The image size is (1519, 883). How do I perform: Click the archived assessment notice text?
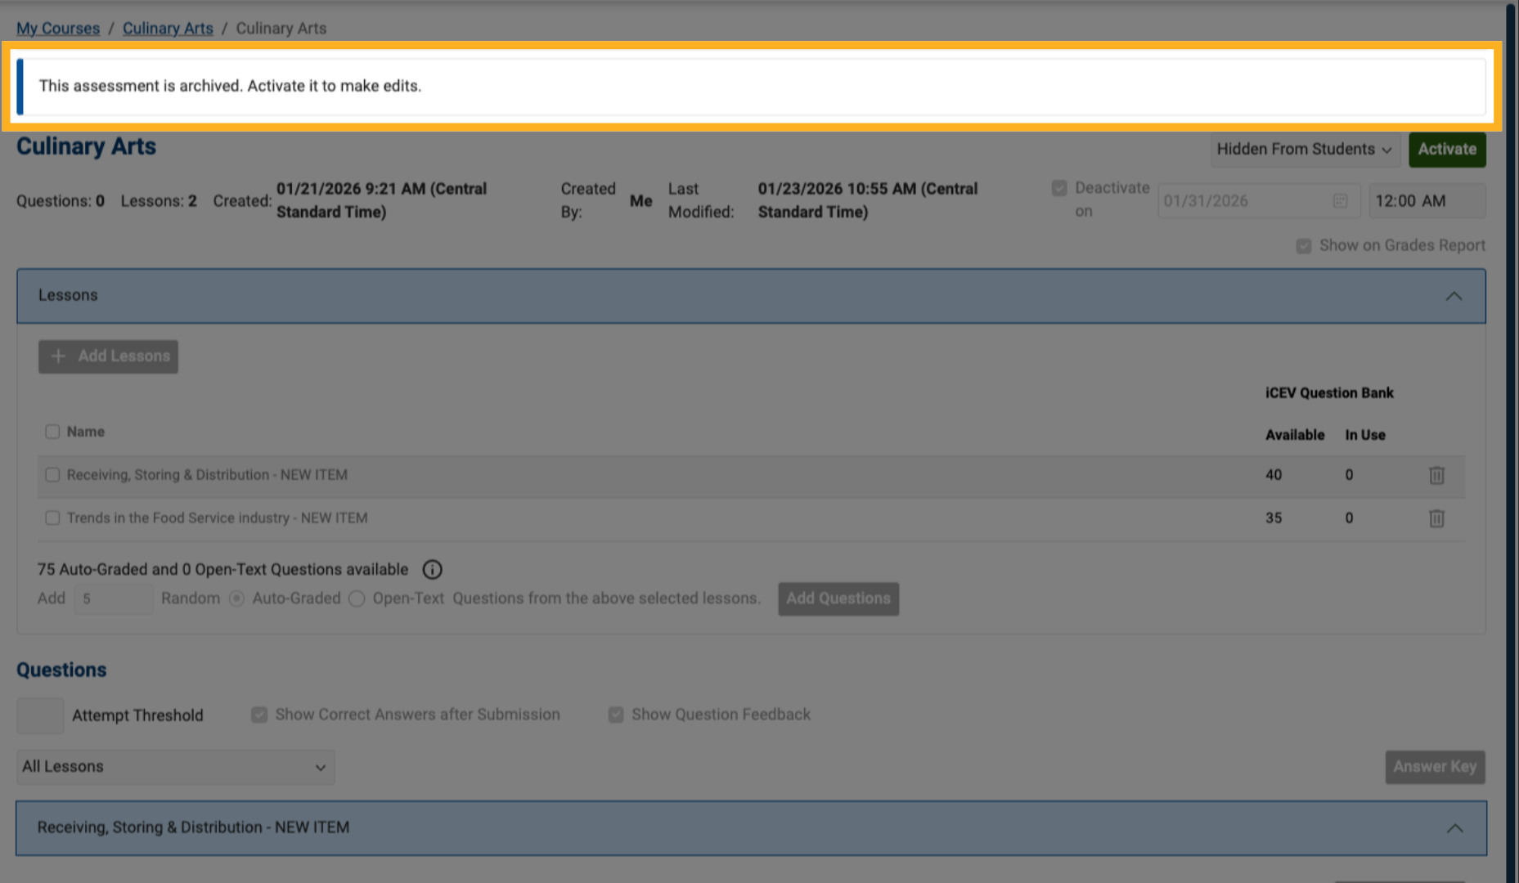click(x=230, y=87)
